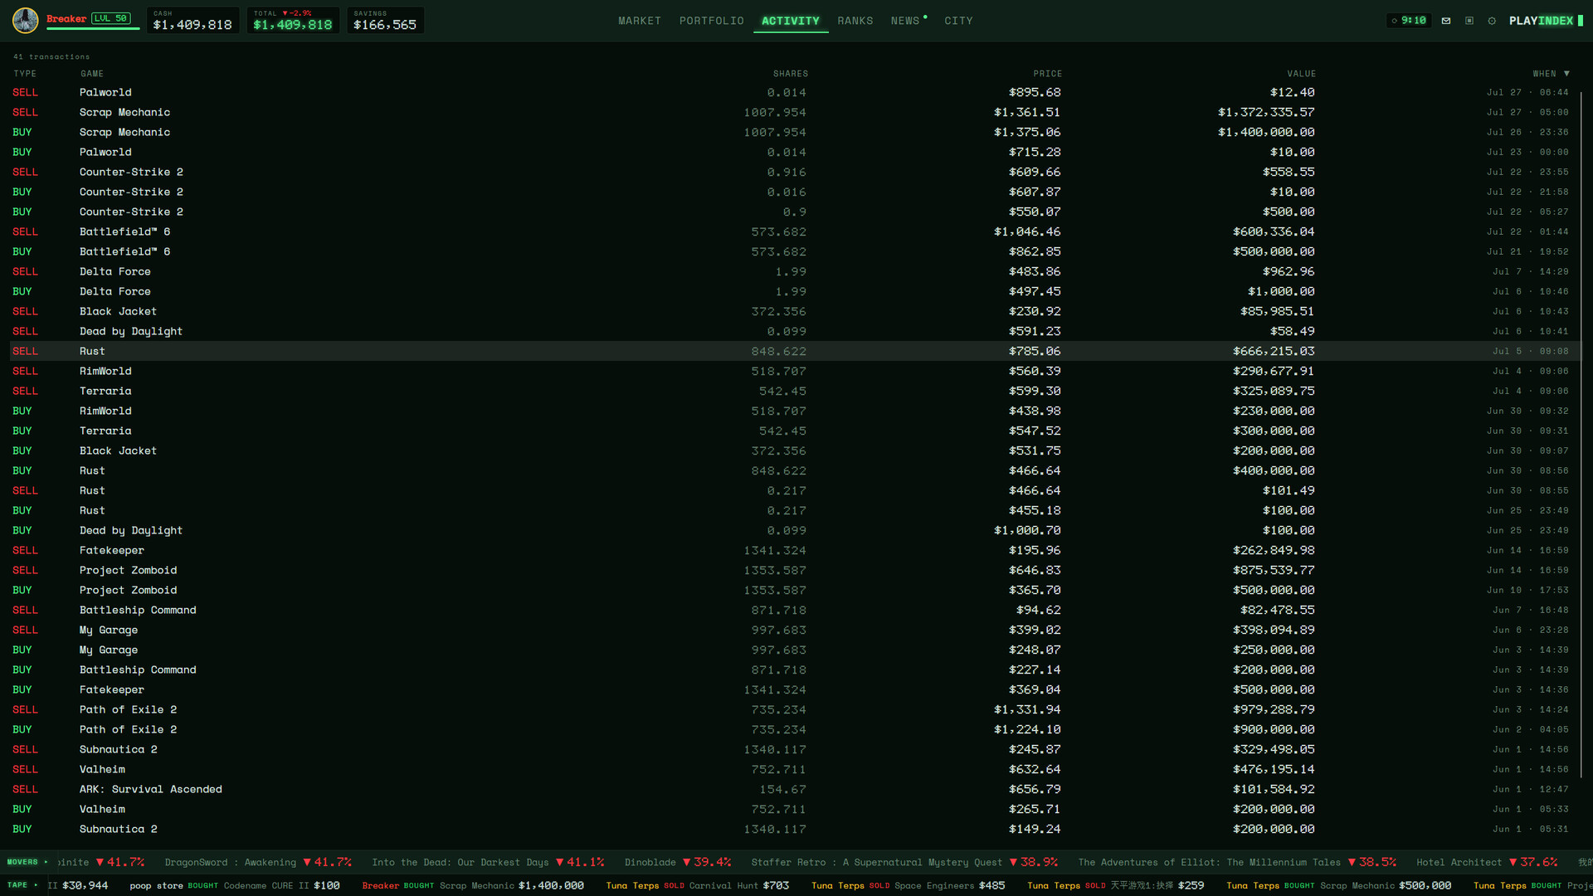Screen dimensions: 1593x896
Task: Open the PORTFOLIO tab
Action: point(712,21)
